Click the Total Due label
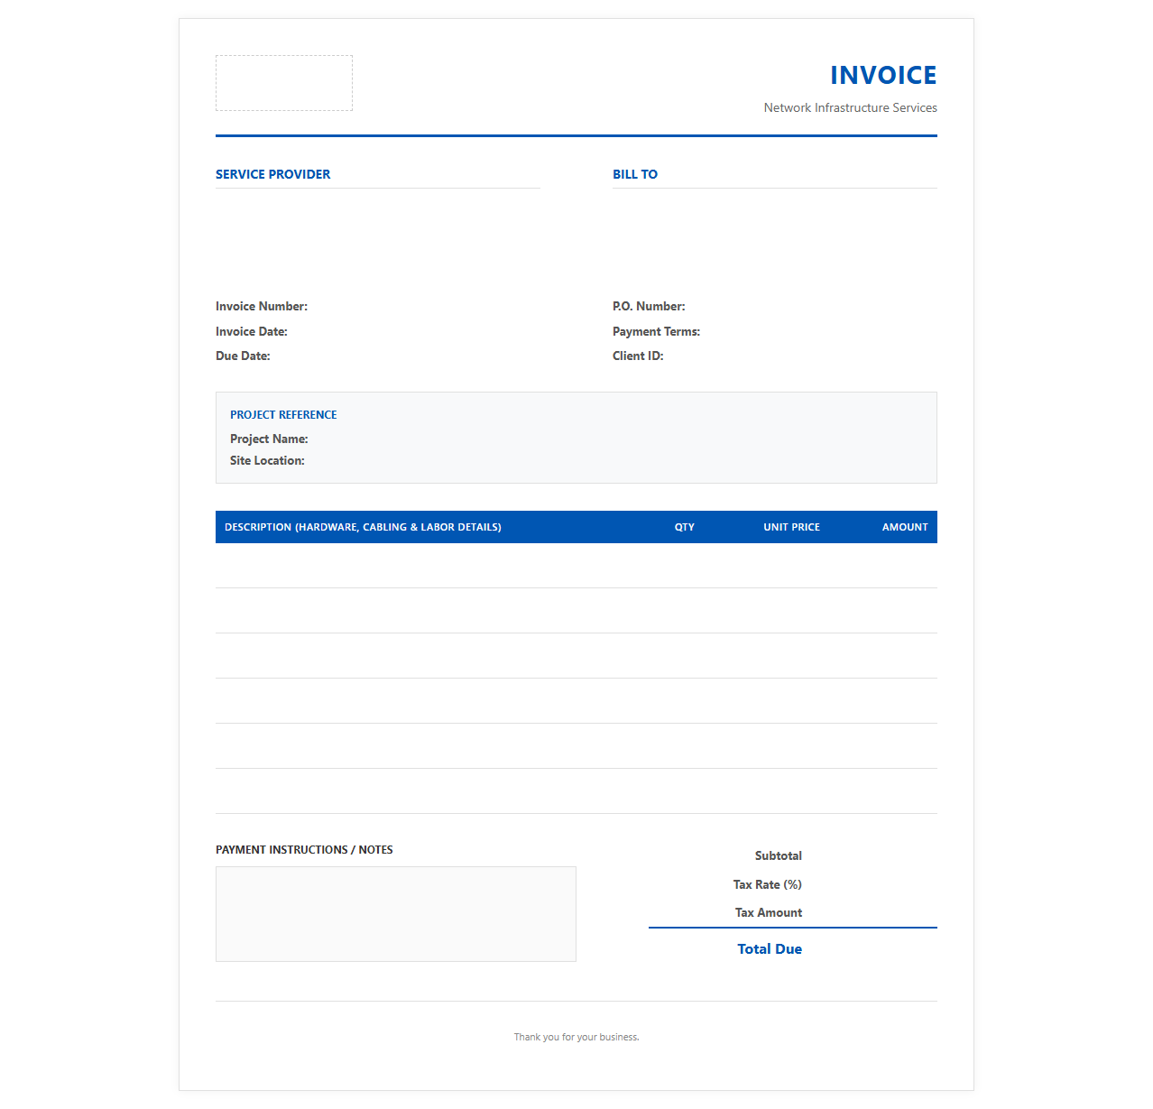Screen dimensions: 1153x1109 [770, 948]
